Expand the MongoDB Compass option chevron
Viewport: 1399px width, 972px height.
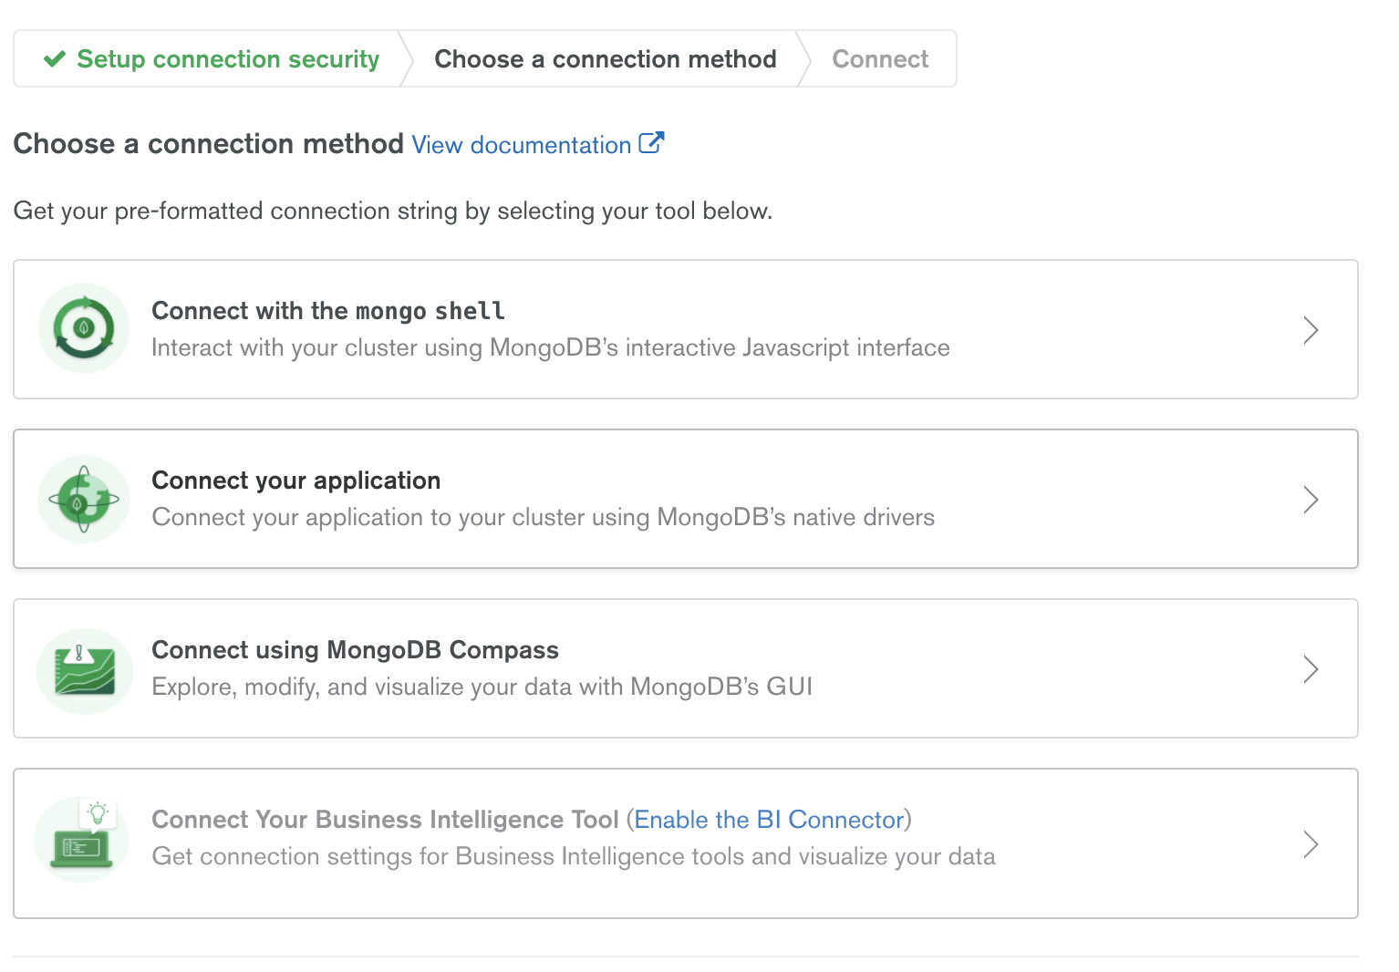tap(1311, 669)
